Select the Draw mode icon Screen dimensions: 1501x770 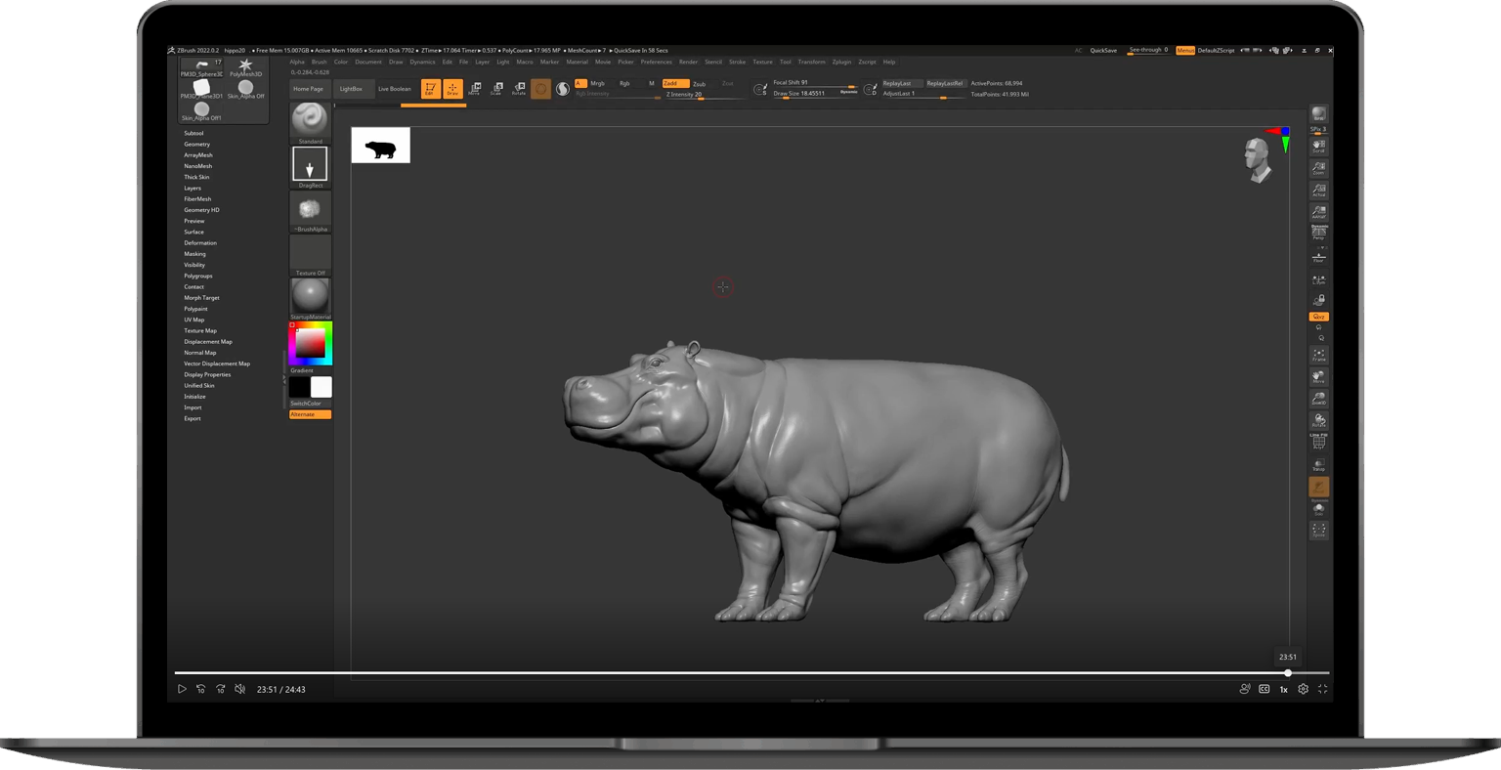pos(452,89)
